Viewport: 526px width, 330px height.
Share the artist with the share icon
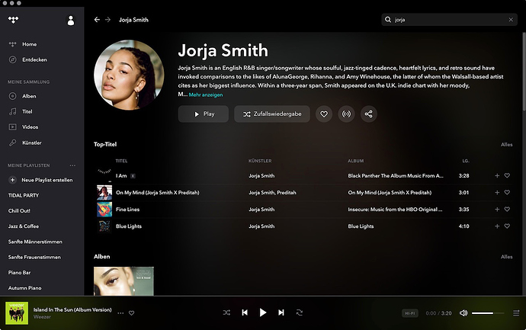(369, 114)
